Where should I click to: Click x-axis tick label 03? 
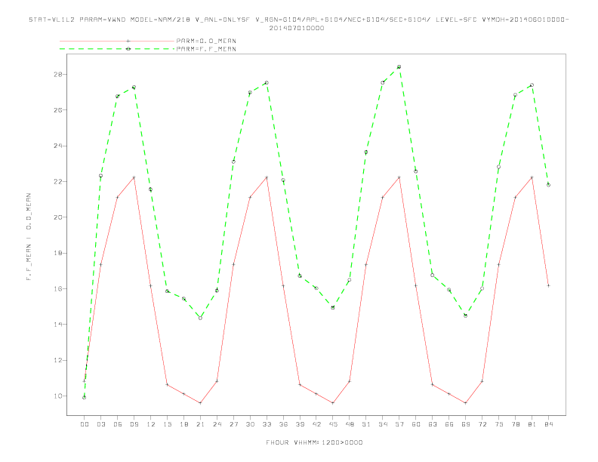pyautogui.click(x=100, y=424)
